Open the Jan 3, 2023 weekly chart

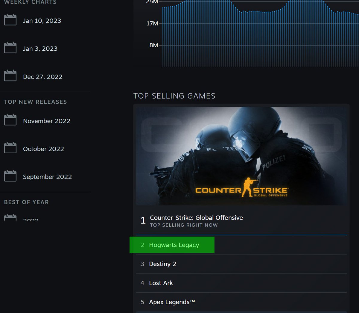coord(40,49)
